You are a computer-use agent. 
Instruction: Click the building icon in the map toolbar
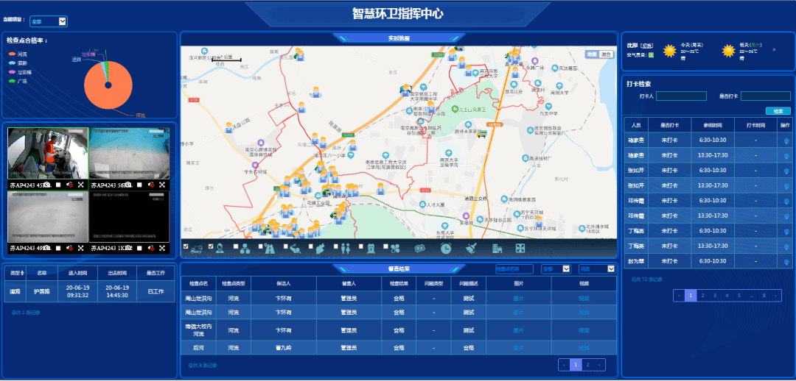coord(496,249)
